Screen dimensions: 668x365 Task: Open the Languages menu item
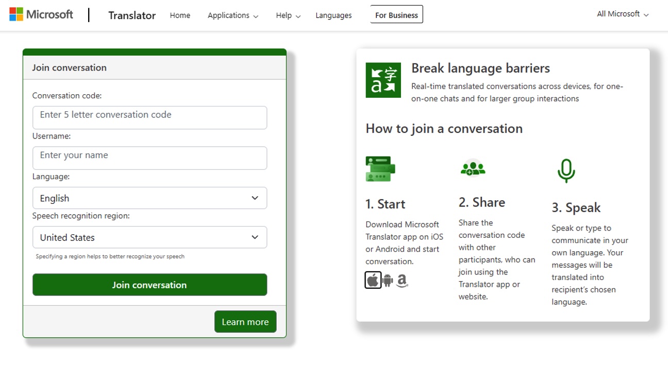pos(333,15)
